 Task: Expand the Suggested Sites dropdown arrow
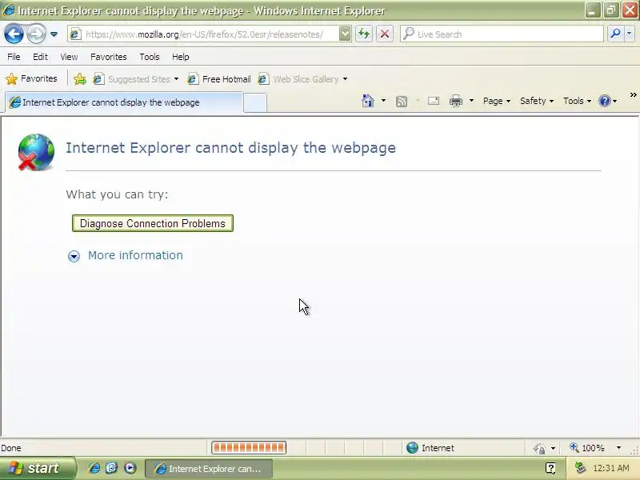pyautogui.click(x=176, y=79)
